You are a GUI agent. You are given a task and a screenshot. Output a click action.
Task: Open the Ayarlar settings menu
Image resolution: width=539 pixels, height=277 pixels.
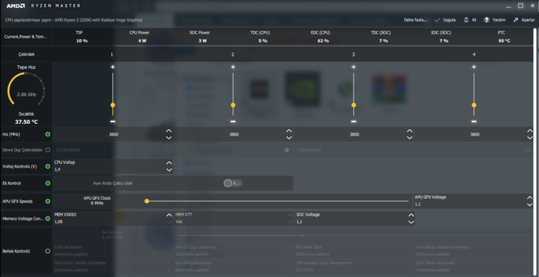point(524,20)
